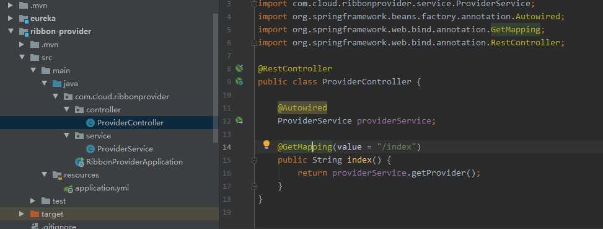The height and width of the screenshot is (229, 603).
Task: Select the target folder row
Action: [109, 214]
